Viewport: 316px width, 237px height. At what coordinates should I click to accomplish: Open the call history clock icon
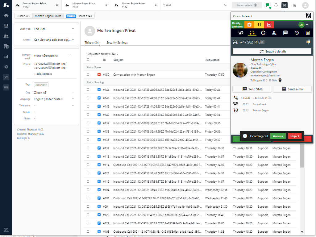point(297,33)
